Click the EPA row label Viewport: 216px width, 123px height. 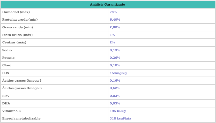(x=6, y=96)
